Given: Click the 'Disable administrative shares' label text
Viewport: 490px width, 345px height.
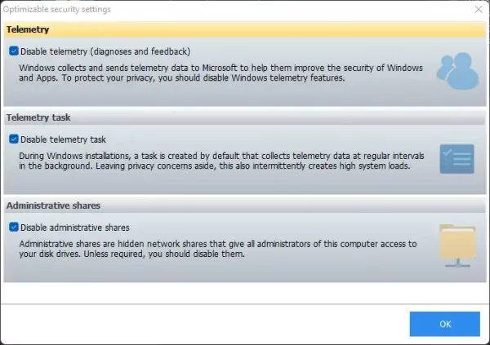Looking at the screenshot, I should coord(75,228).
